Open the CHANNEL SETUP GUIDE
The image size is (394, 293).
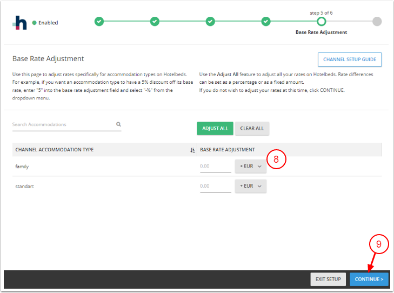click(350, 59)
